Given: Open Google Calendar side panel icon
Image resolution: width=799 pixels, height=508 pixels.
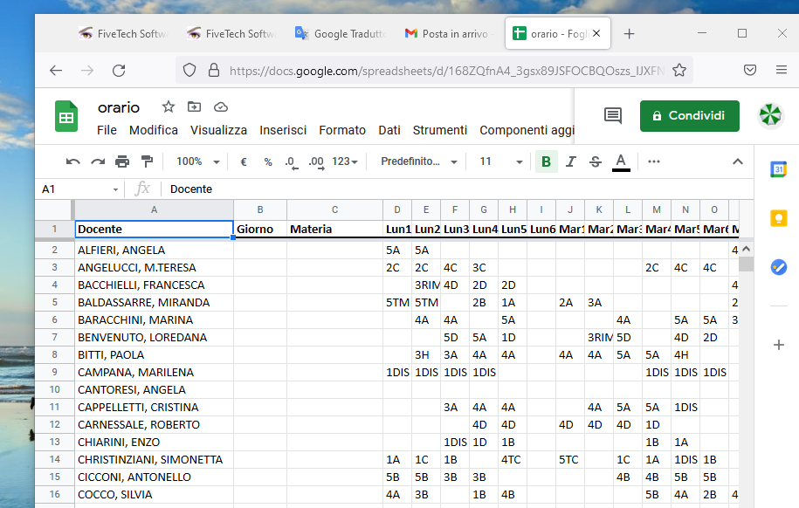Looking at the screenshot, I should (778, 169).
